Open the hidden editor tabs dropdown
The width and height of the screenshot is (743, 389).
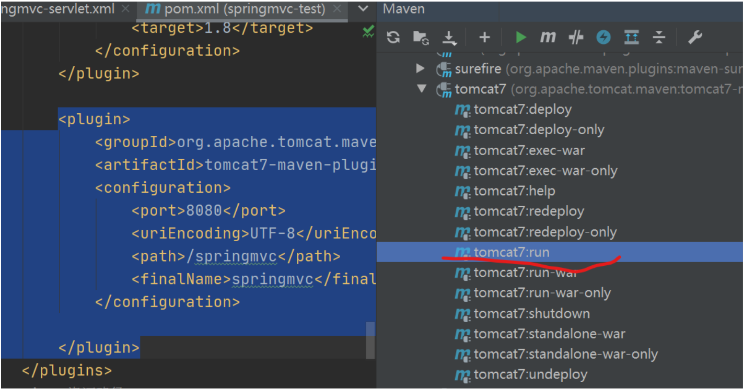[364, 9]
